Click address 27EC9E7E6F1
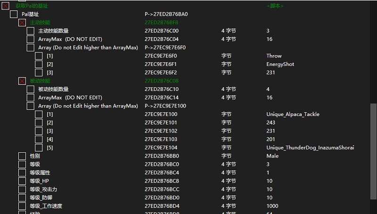The image size is (377, 214). pyautogui.click(x=161, y=64)
